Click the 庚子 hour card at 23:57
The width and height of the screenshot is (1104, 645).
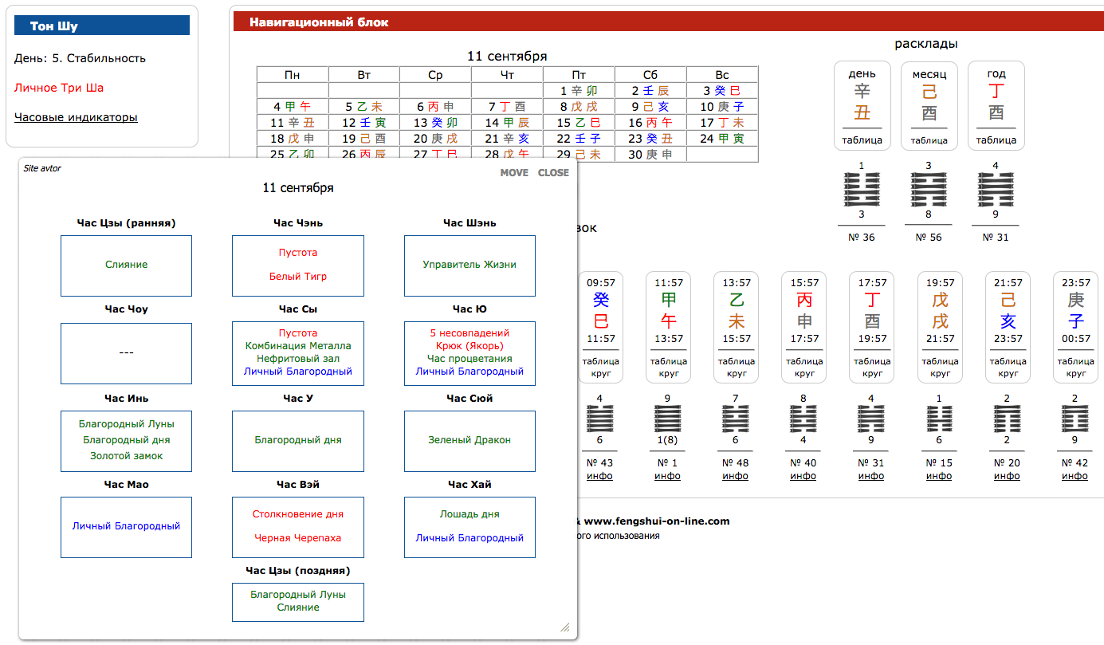pos(1075,327)
